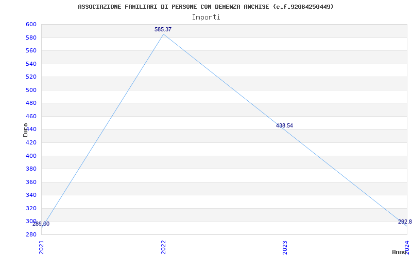Click the 2023 x-axis label
Screen dimensions: 412x257
(285, 248)
